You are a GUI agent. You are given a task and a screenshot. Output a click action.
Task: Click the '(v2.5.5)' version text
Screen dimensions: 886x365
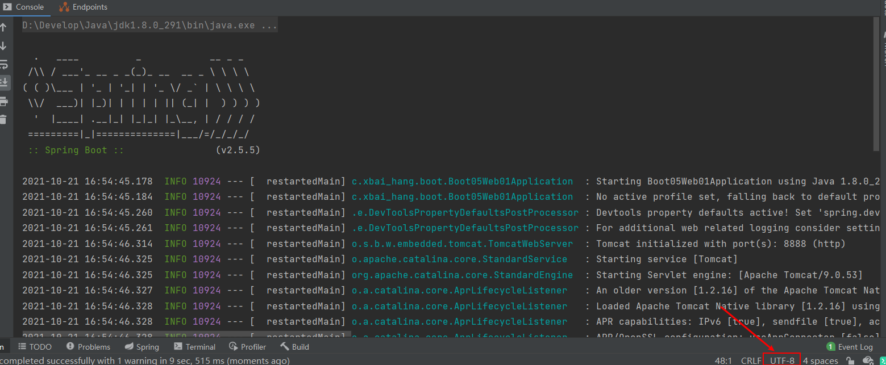coord(238,150)
